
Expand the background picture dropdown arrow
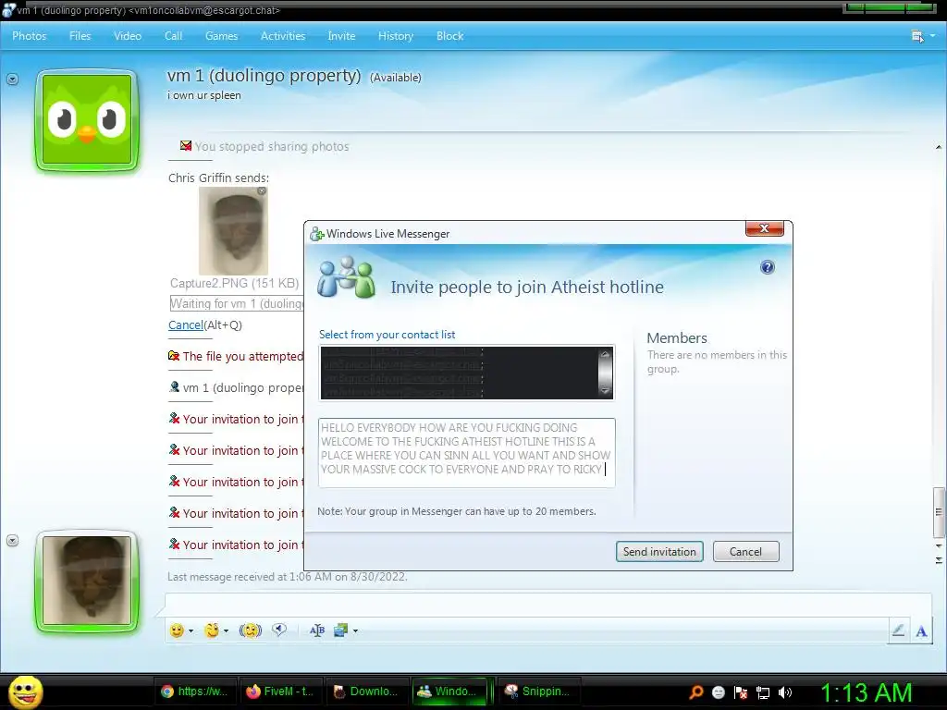355,630
